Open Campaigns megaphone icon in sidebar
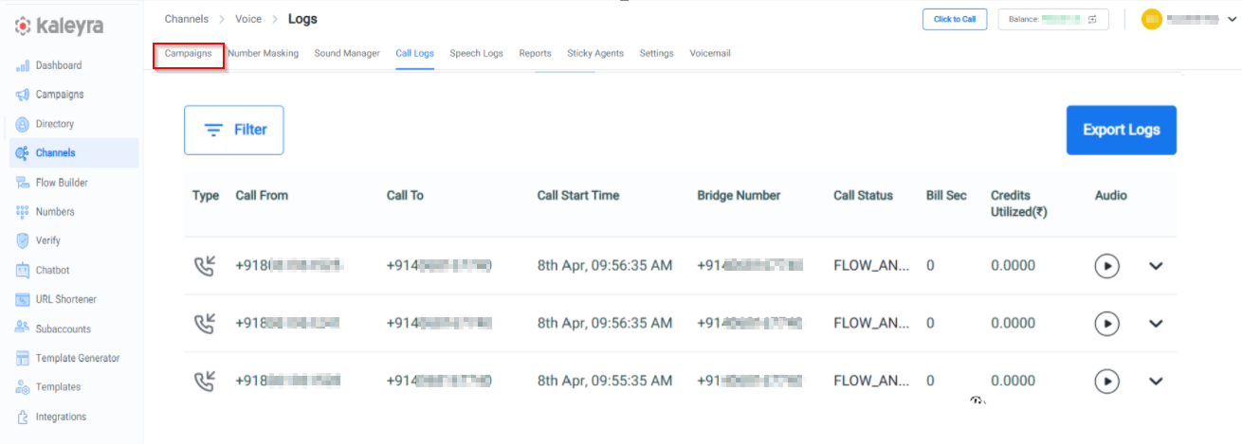 [23, 95]
